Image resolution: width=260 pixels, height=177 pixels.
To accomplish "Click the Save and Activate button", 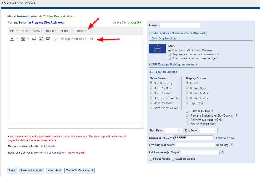I will (31, 171).
